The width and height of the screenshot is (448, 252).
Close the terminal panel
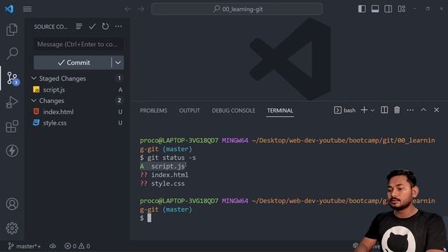[436, 110]
